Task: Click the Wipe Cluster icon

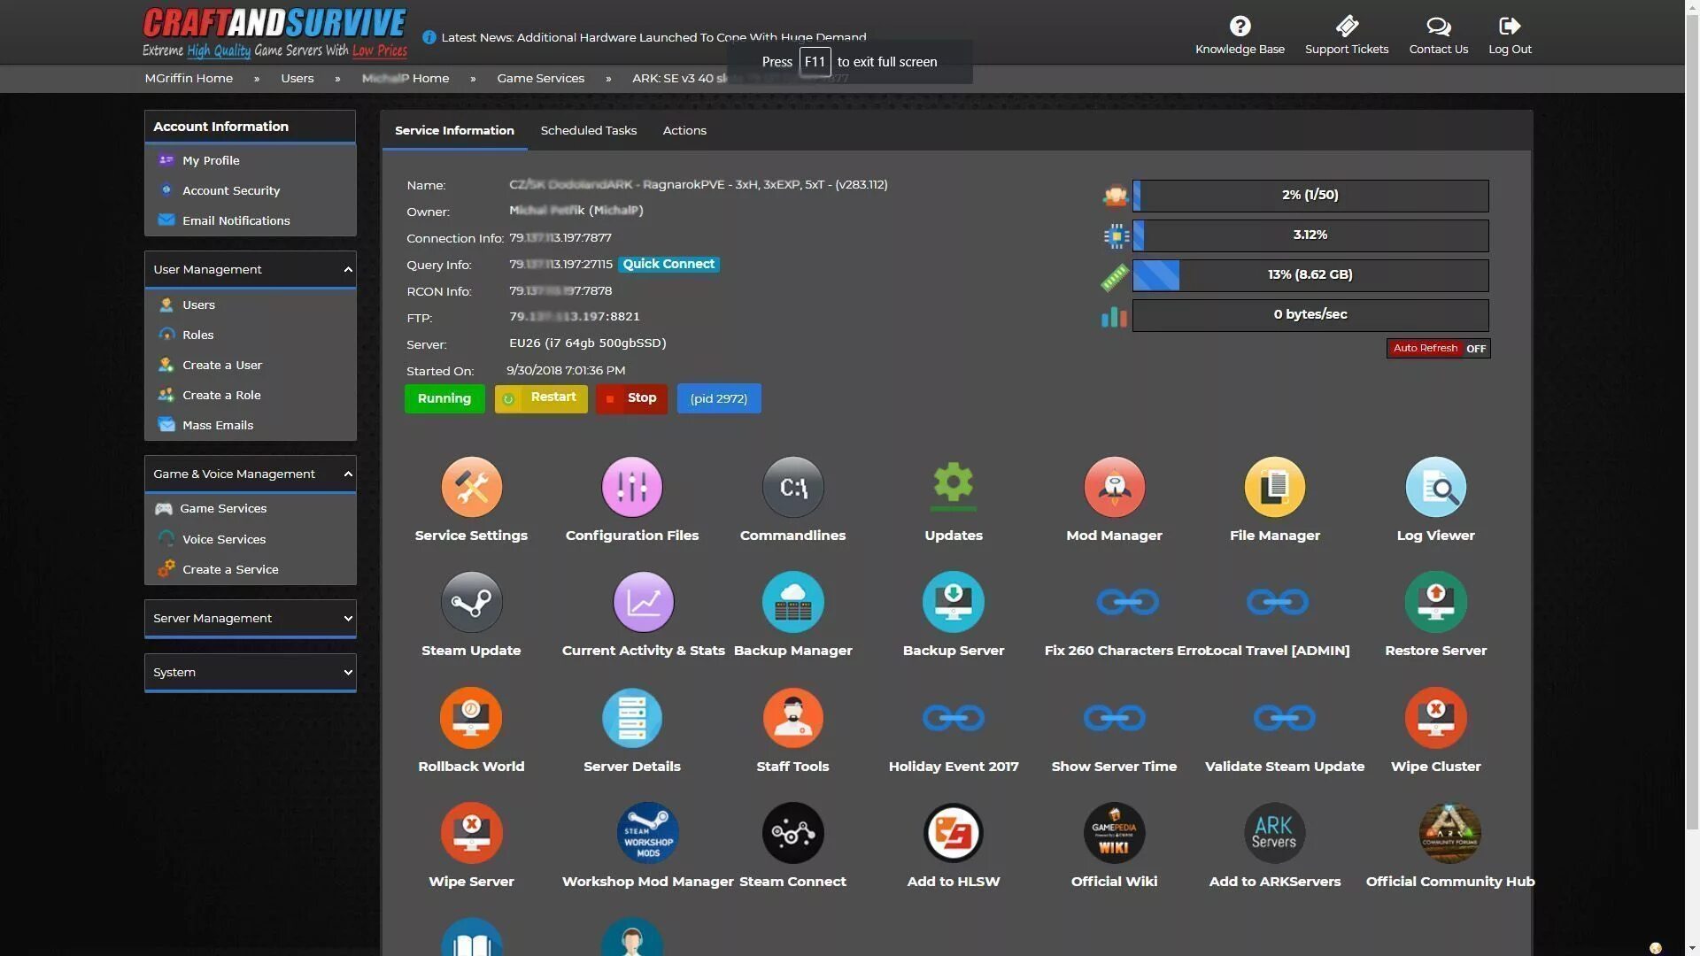Action: (x=1435, y=718)
